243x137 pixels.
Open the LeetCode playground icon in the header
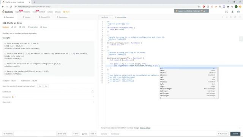click(226, 12)
